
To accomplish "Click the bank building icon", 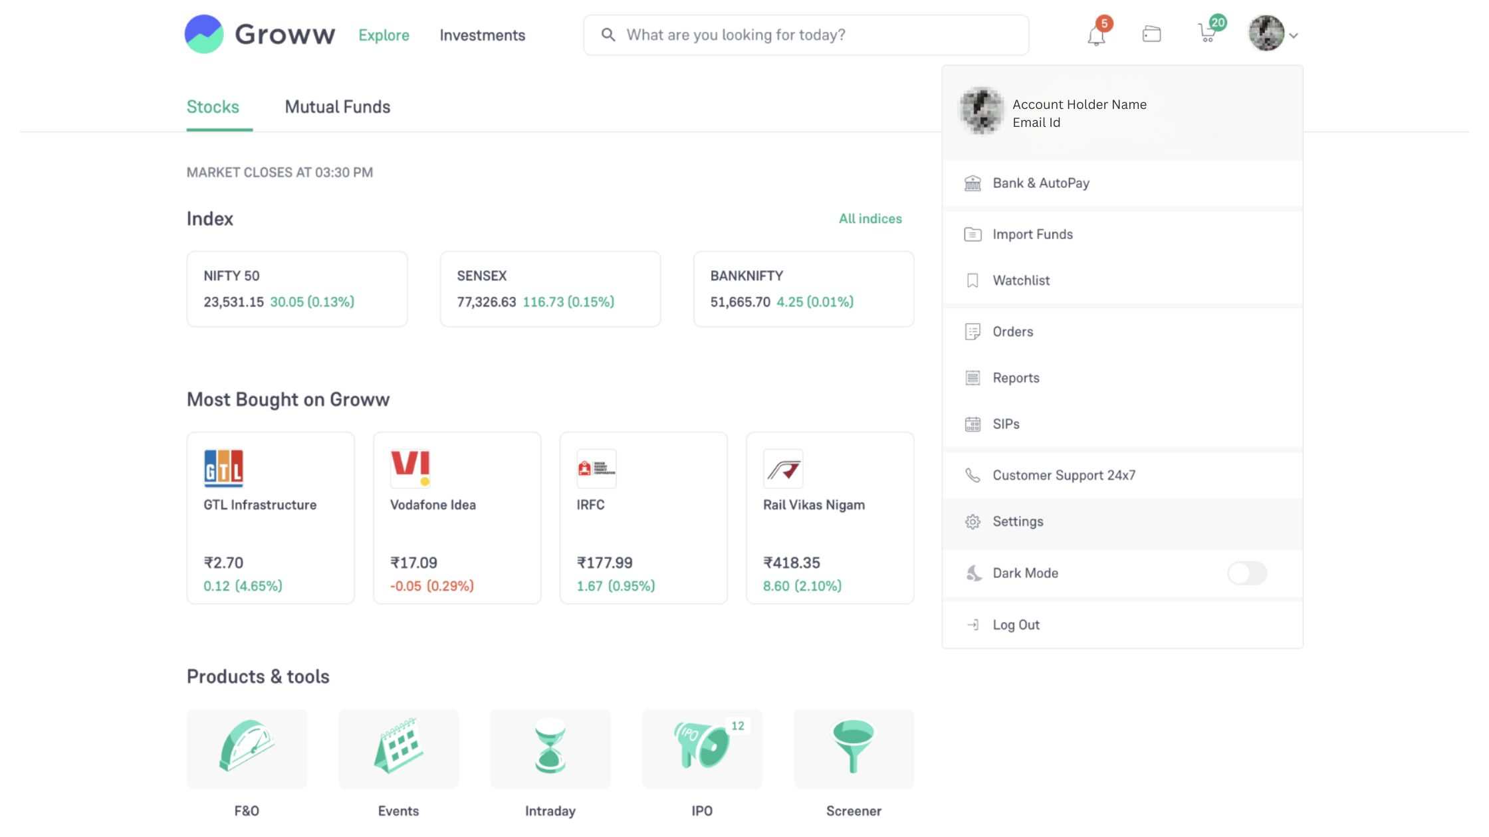I will (973, 183).
